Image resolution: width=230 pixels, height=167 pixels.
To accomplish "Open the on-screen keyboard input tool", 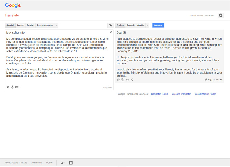I will point(17,87).
